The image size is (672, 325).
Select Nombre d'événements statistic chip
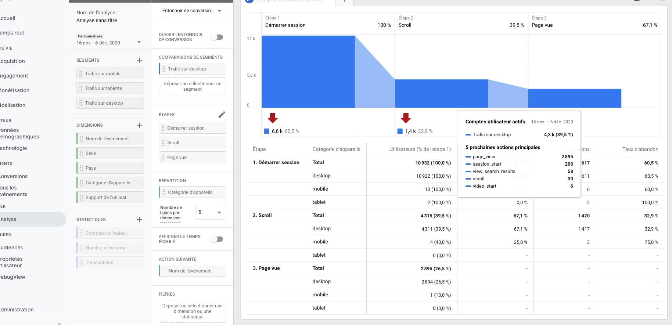click(x=110, y=248)
